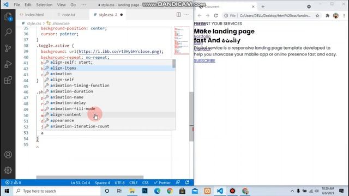Open the close.png URL link
The height and width of the screenshot is (196, 349).
pos(119,51)
